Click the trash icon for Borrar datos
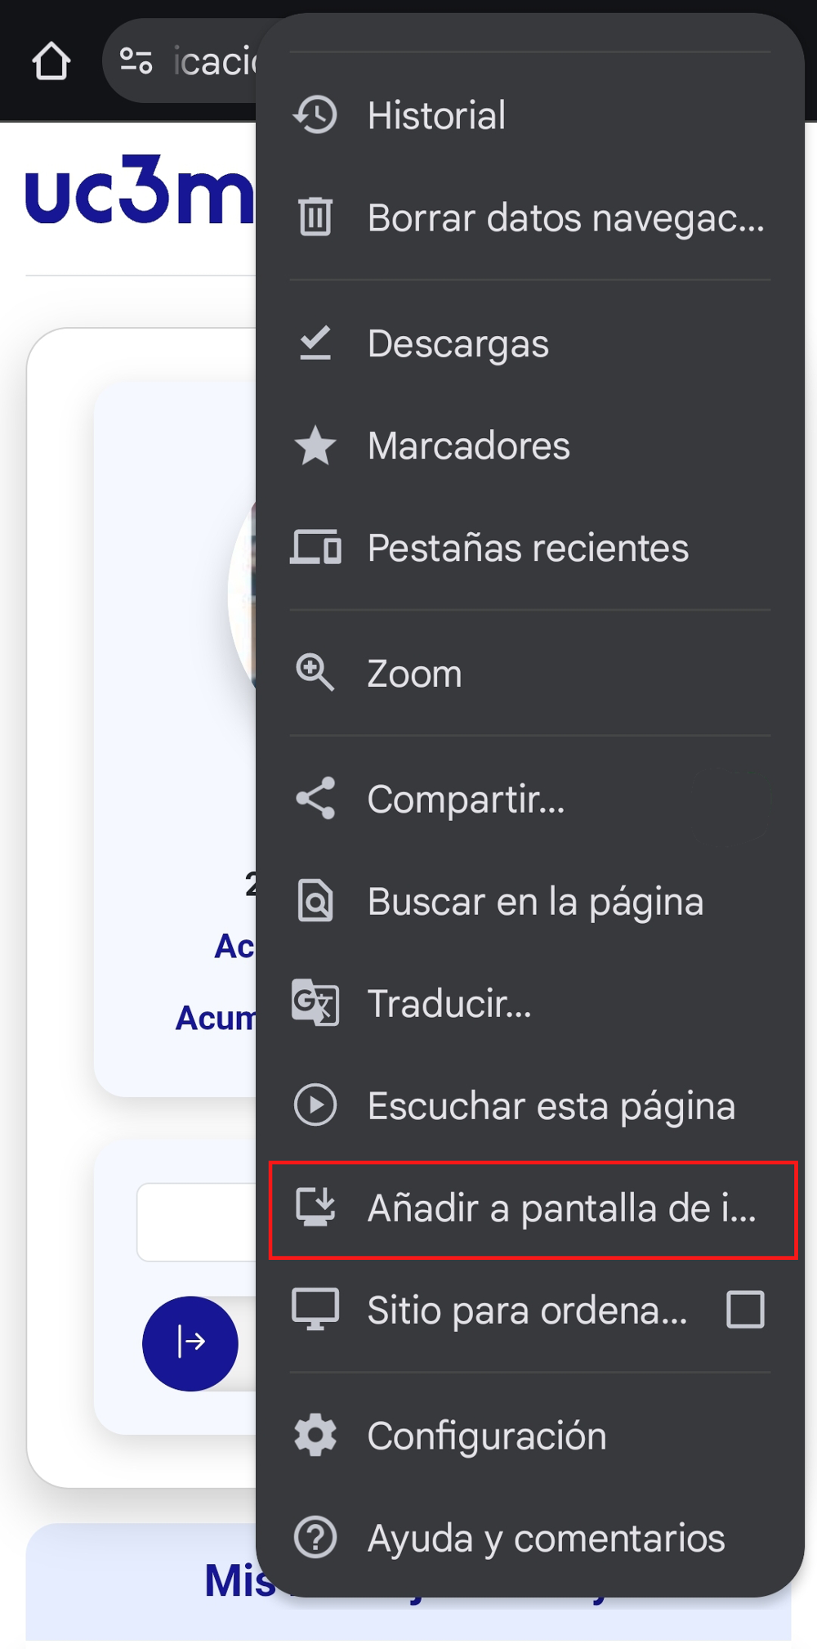Screen dimensions: 817x1649 [315, 218]
